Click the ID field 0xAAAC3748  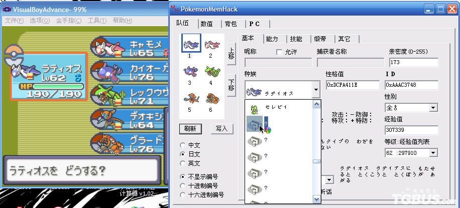(x=412, y=85)
